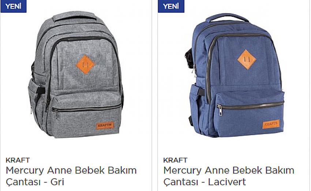The image size is (311, 191).
Task: Click the orange KRAFT logo tag on the navy backpack
Action: click(271, 124)
